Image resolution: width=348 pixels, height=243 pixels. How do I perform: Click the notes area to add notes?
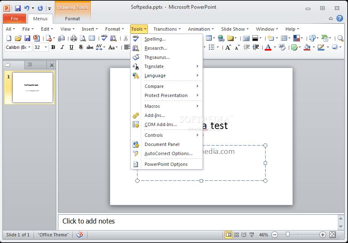(198, 221)
